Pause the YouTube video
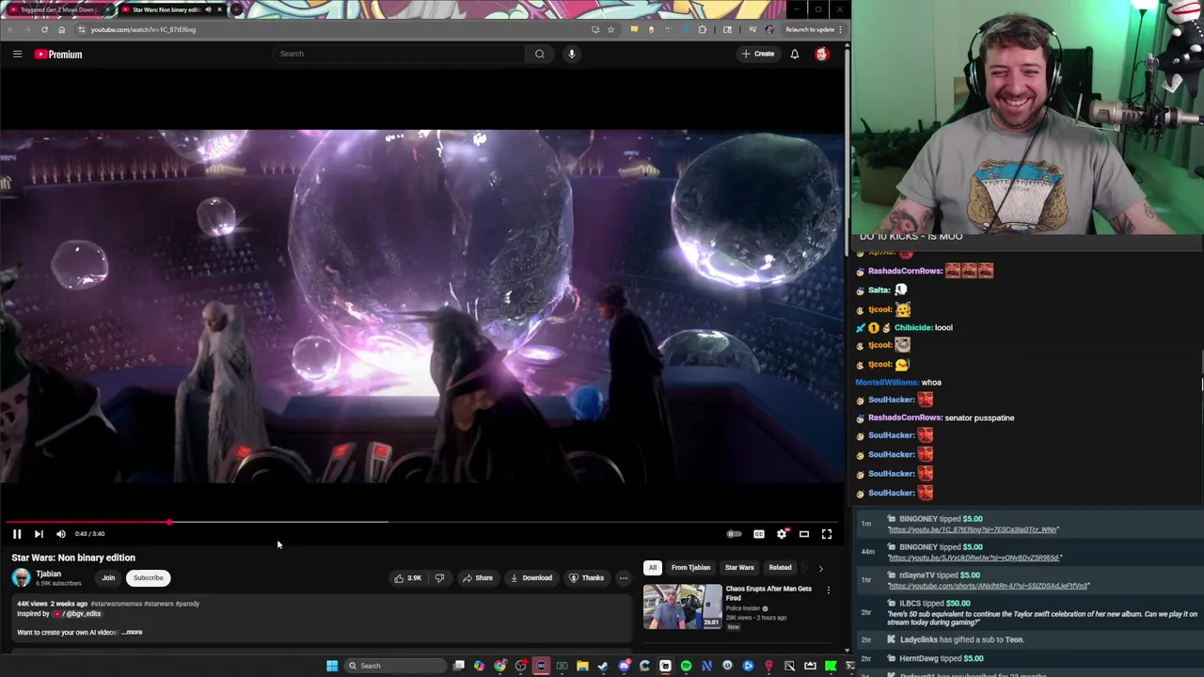The height and width of the screenshot is (677, 1204). pos(17,534)
